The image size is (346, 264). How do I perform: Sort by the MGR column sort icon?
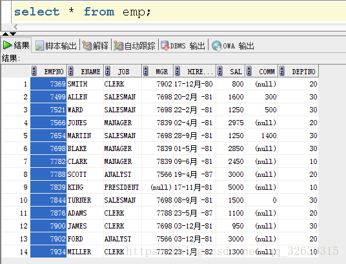145,71
